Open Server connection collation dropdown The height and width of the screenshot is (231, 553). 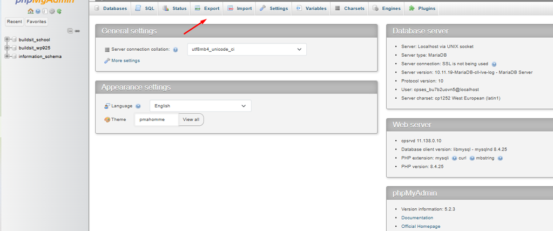coord(247,49)
